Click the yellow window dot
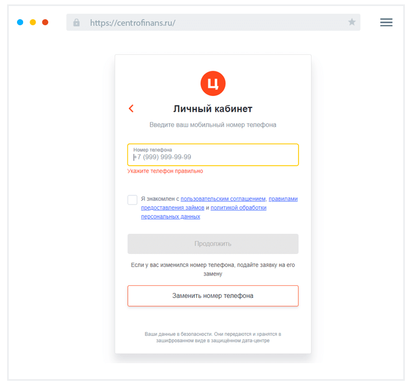The height and width of the screenshot is (389, 412). (33, 22)
